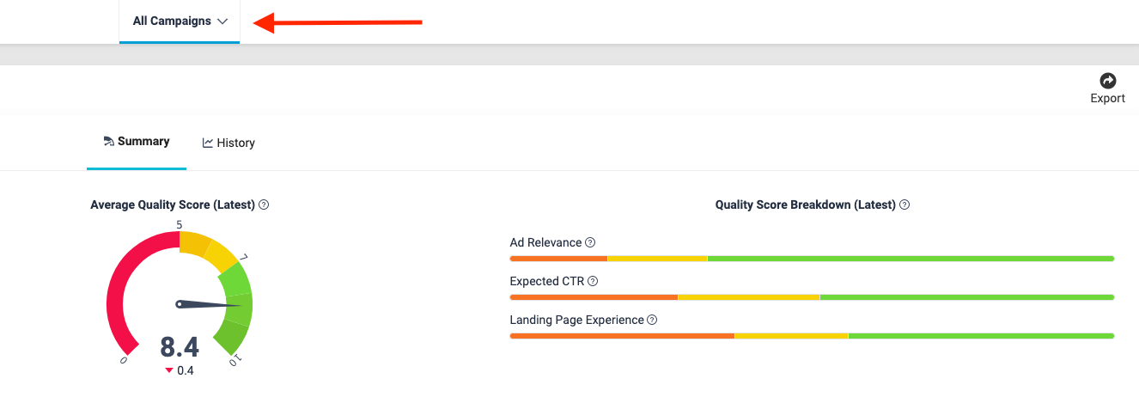Open Landing Page Experience help icon
The width and height of the screenshot is (1139, 403).
click(652, 321)
